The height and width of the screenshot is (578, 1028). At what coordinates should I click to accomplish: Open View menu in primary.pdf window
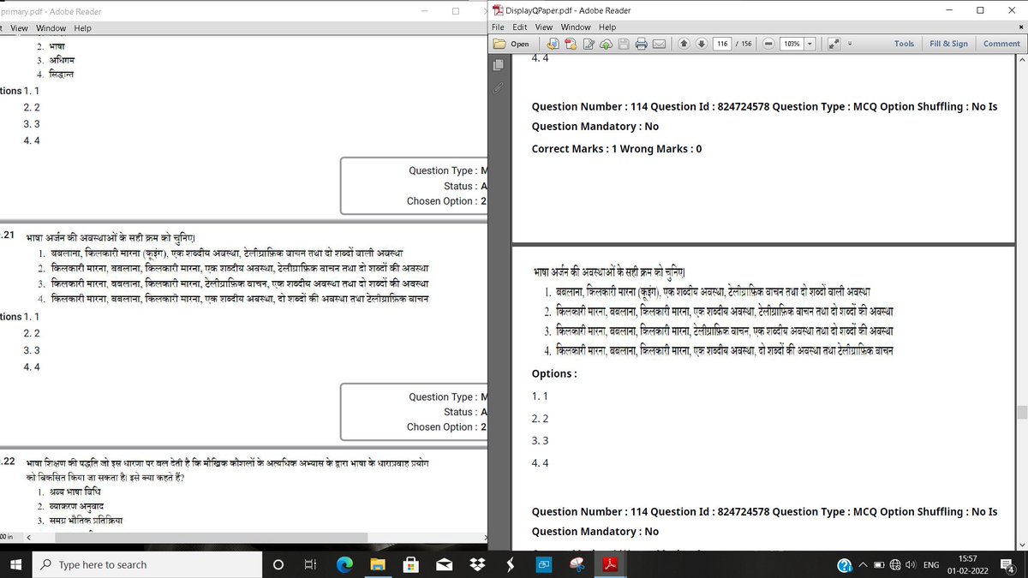pyautogui.click(x=17, y=28)
